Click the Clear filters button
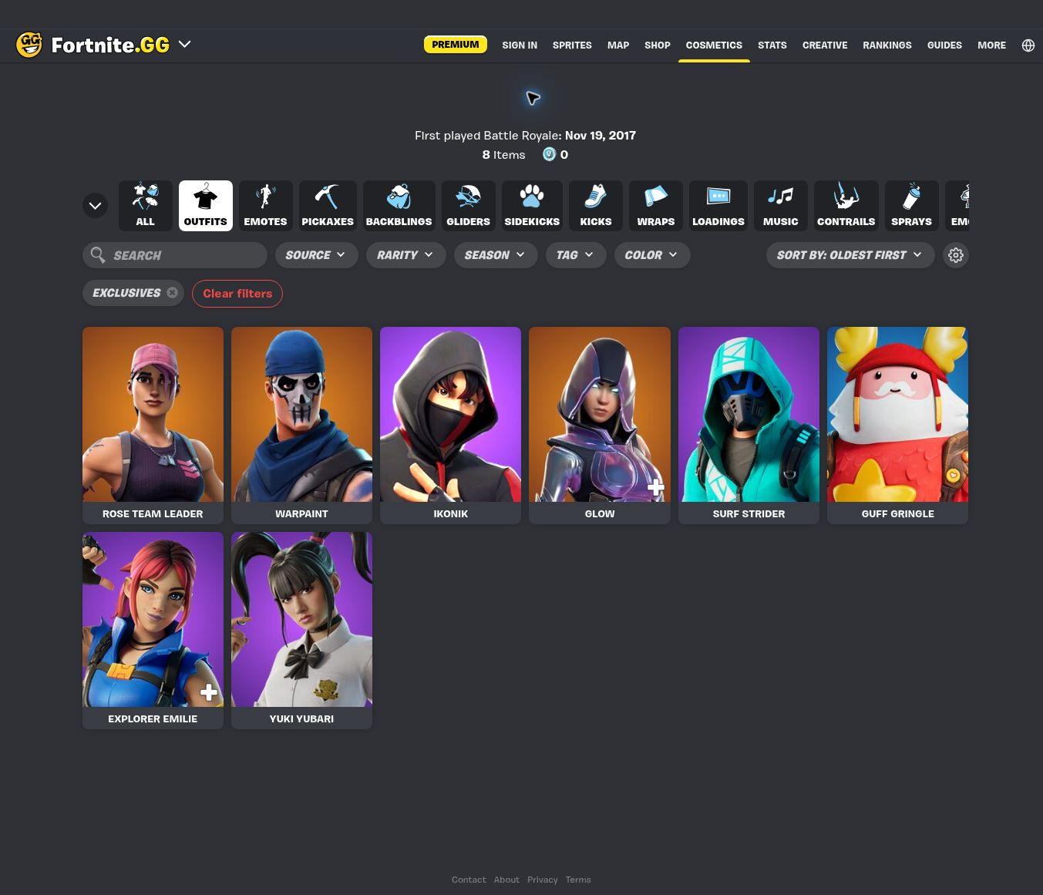 (x=237, y=294)
